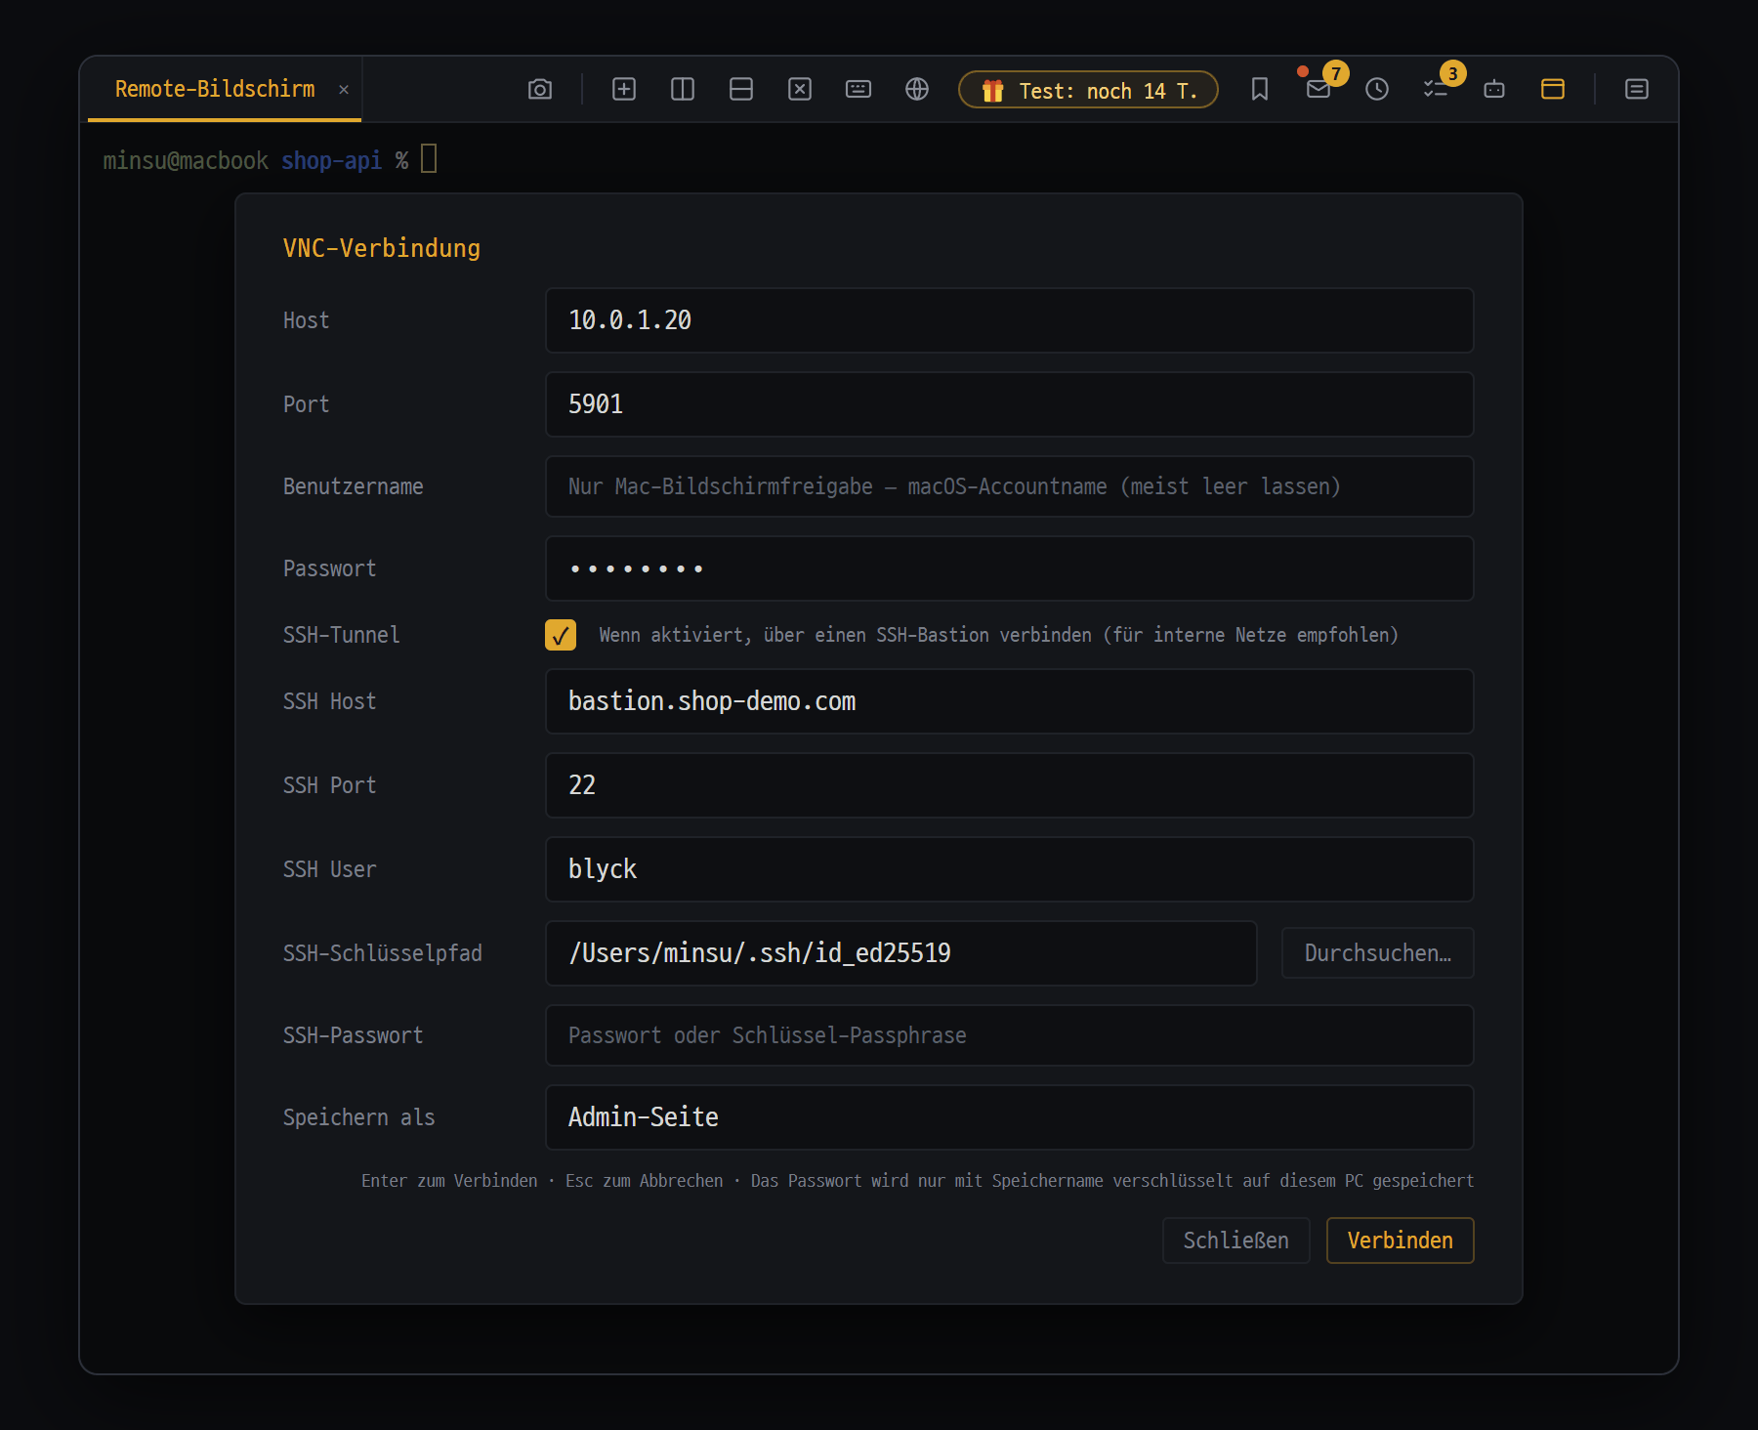Split the terminal vertically using the columns icon
Image resolution: width=1758 pixels, height=1430 pixels.
pyautogui.click(x=683, y=90)
